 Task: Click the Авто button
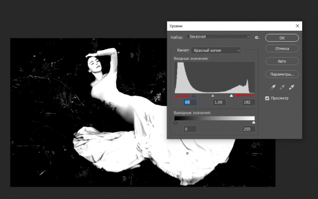282,61
